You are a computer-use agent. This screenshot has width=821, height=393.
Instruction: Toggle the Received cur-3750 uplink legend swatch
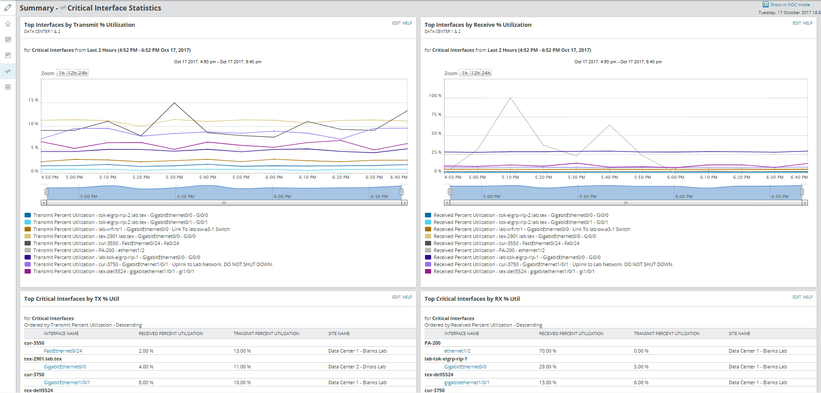tap(428, 264)
